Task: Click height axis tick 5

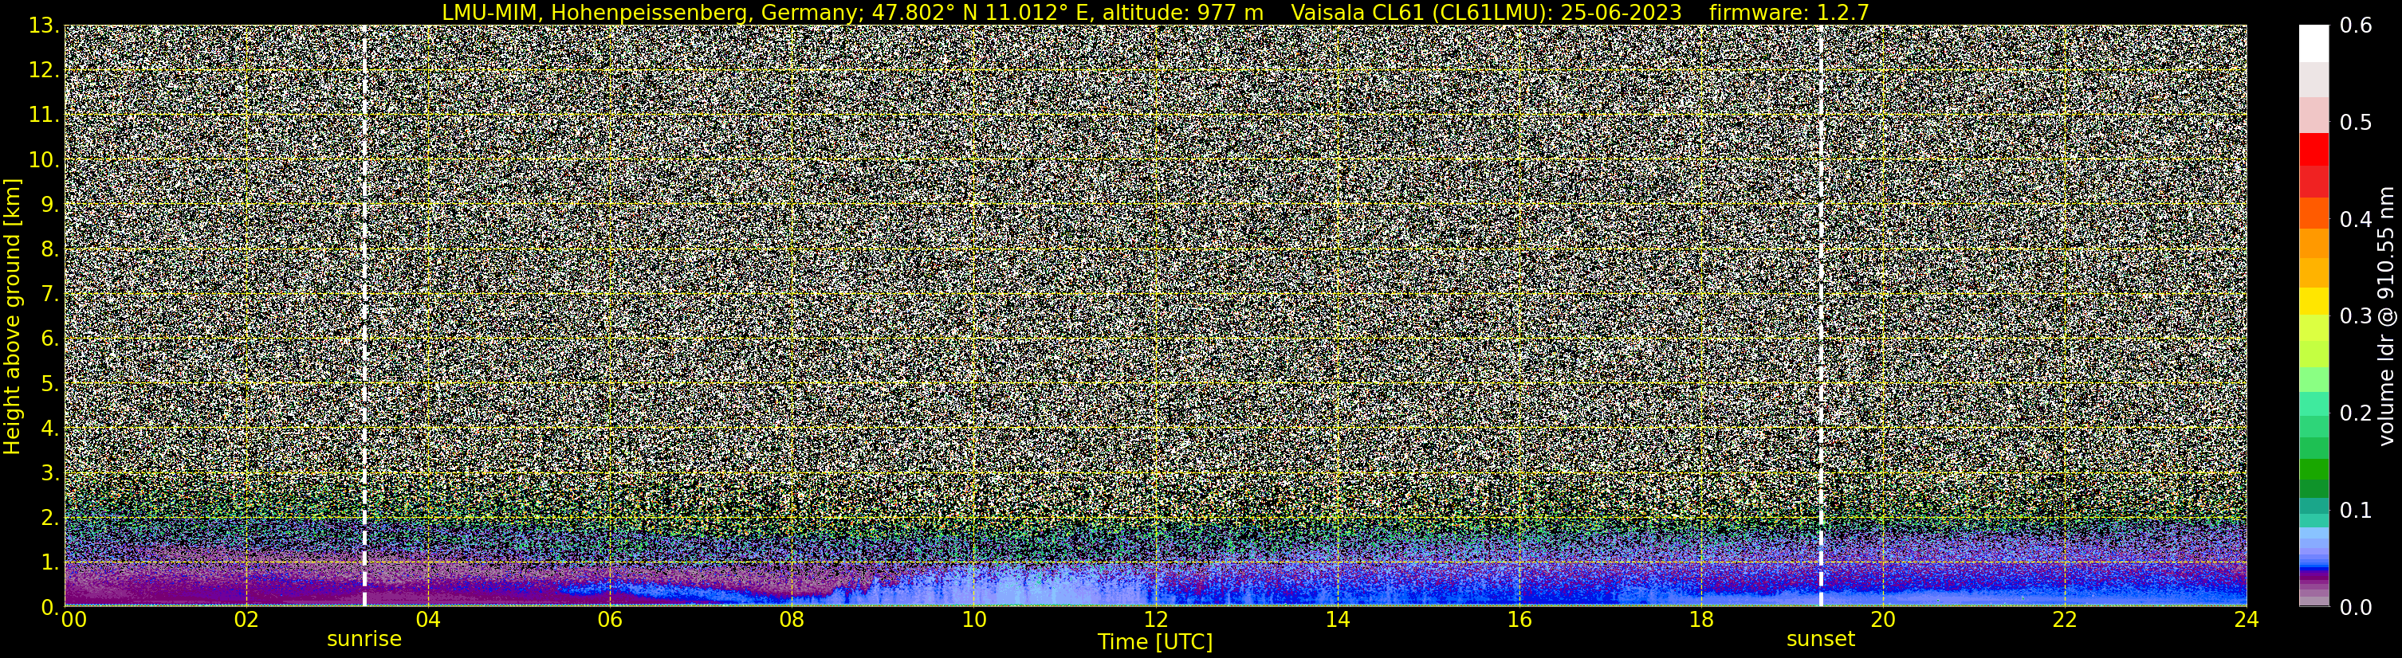Action: pos(49,384)
